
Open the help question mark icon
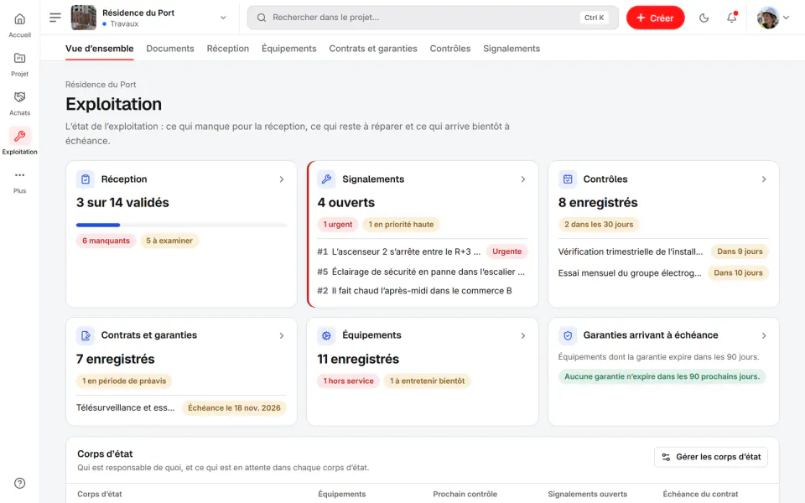(19, 483)
